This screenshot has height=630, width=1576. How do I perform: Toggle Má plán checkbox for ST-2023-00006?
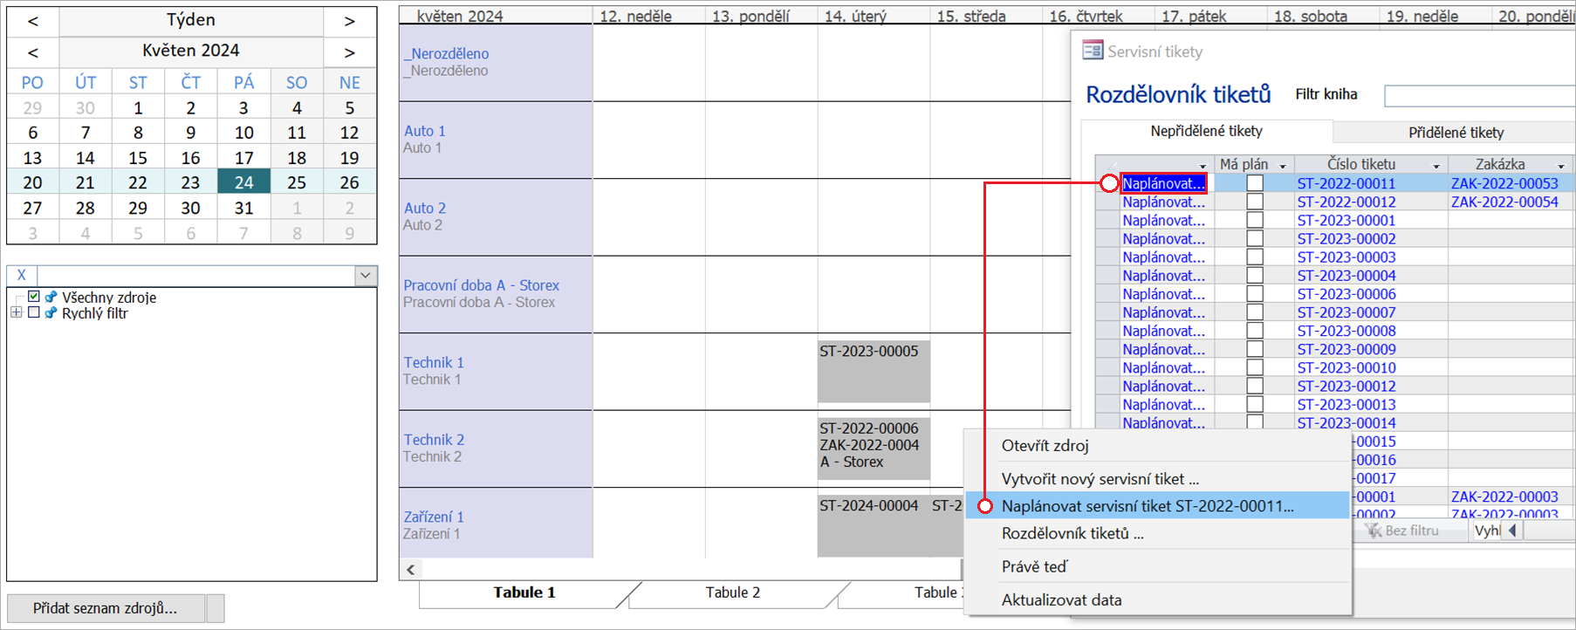(x=1255, y=294)
